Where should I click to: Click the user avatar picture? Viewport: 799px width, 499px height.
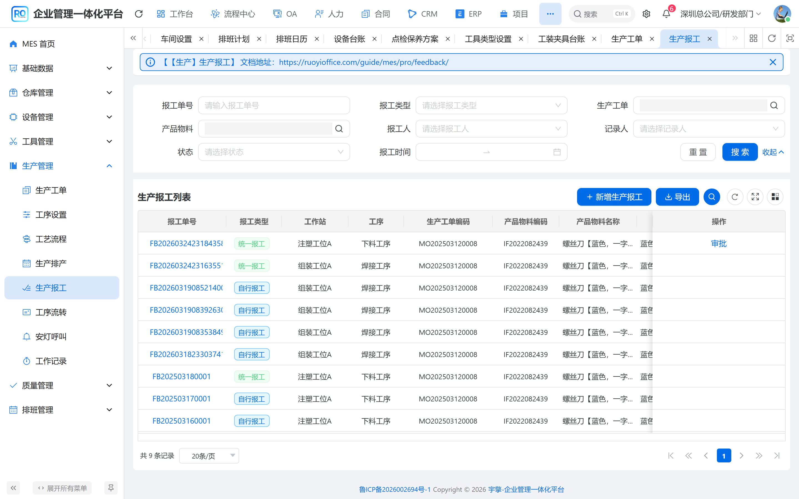coord(782,14)
